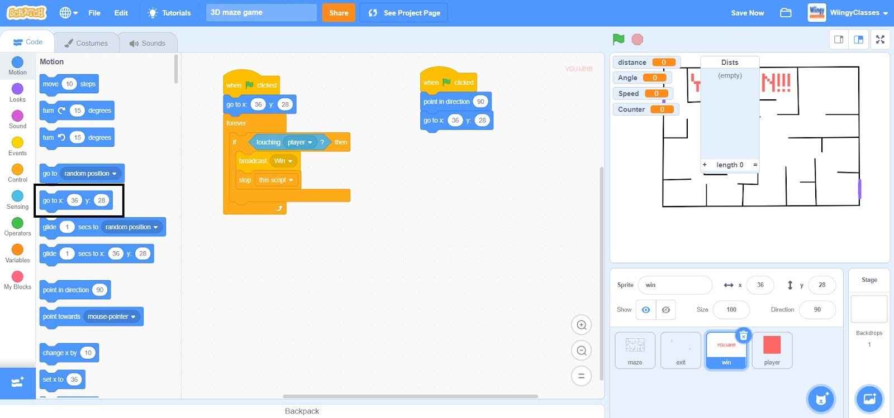Open random position dropdown in go to block
Screen dimensions: 894x418
92,174
